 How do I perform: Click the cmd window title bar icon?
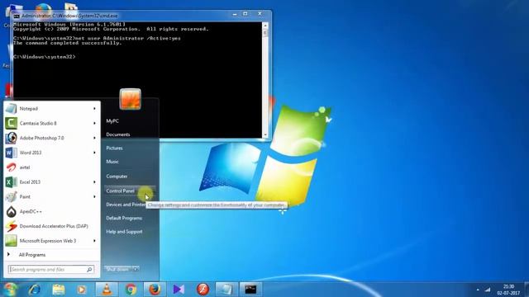point(17,16)
